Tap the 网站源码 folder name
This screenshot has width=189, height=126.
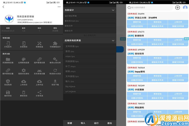click(x=139, y=108)
